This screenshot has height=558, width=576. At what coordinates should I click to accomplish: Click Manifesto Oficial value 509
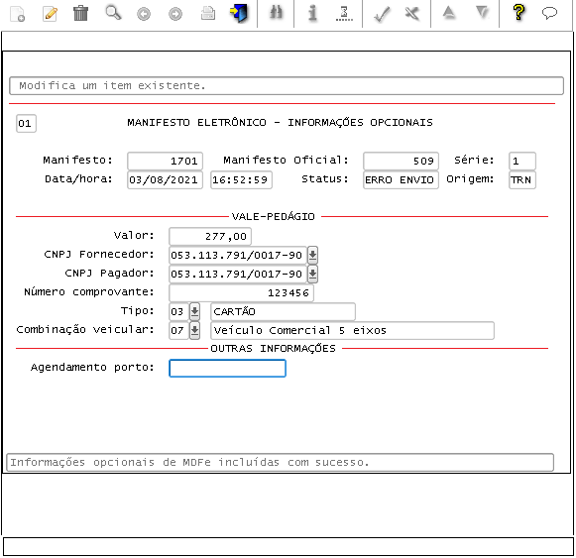coord(401,161)
